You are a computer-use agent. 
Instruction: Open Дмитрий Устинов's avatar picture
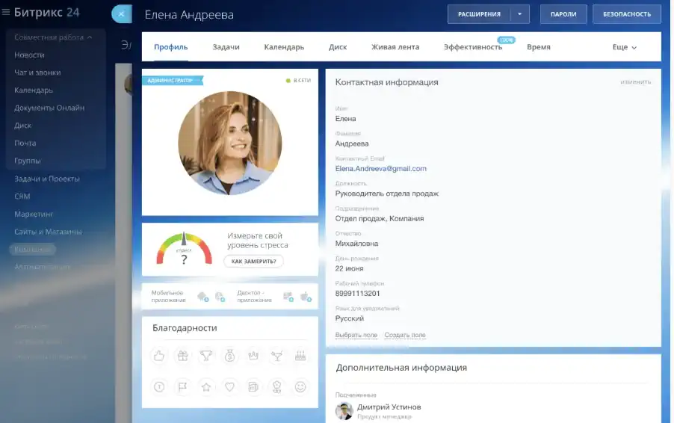pos(344,411)
